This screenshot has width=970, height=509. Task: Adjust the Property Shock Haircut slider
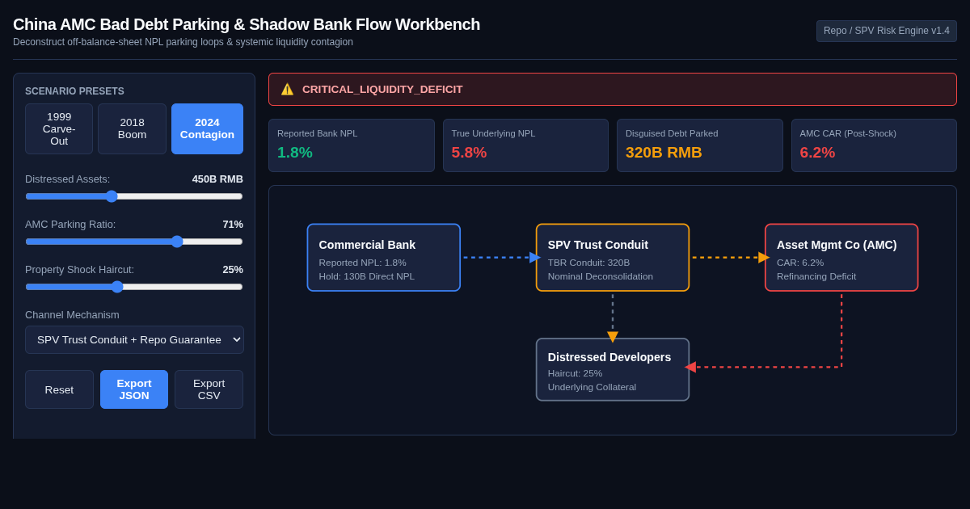click(x=134, y=287)
